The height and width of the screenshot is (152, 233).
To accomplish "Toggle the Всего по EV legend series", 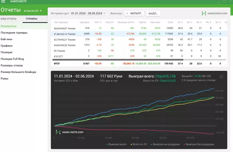I will 139,144.
